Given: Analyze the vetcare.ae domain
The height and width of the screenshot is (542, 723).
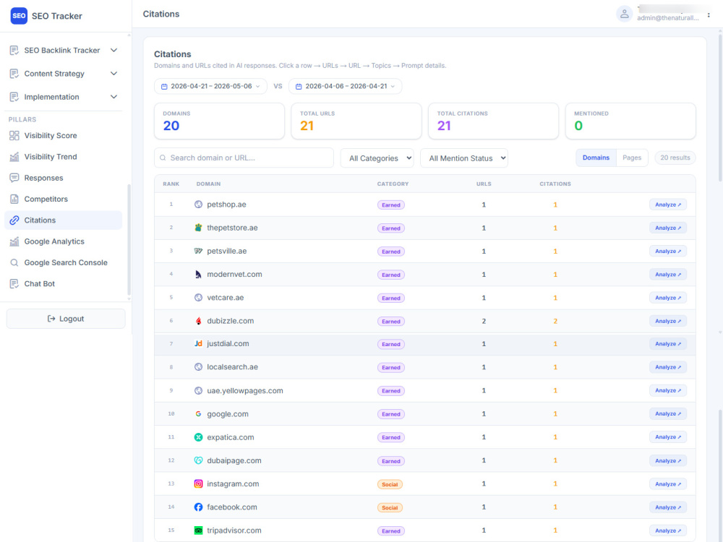Looking at the screenshot, I should click(x=667, y=298).
